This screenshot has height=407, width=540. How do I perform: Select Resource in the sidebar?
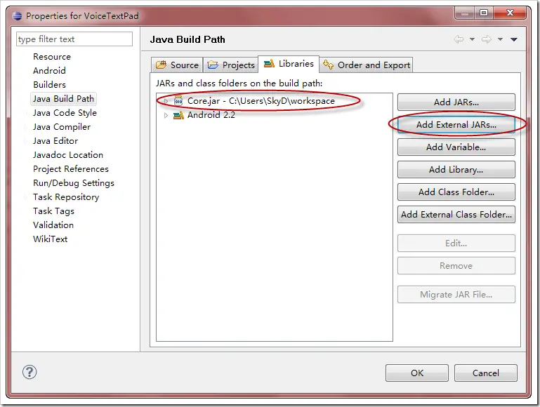(52, 57)
